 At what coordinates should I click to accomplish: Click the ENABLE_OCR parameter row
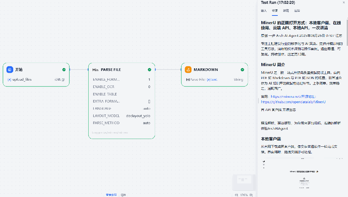click(x=121, y=87)
